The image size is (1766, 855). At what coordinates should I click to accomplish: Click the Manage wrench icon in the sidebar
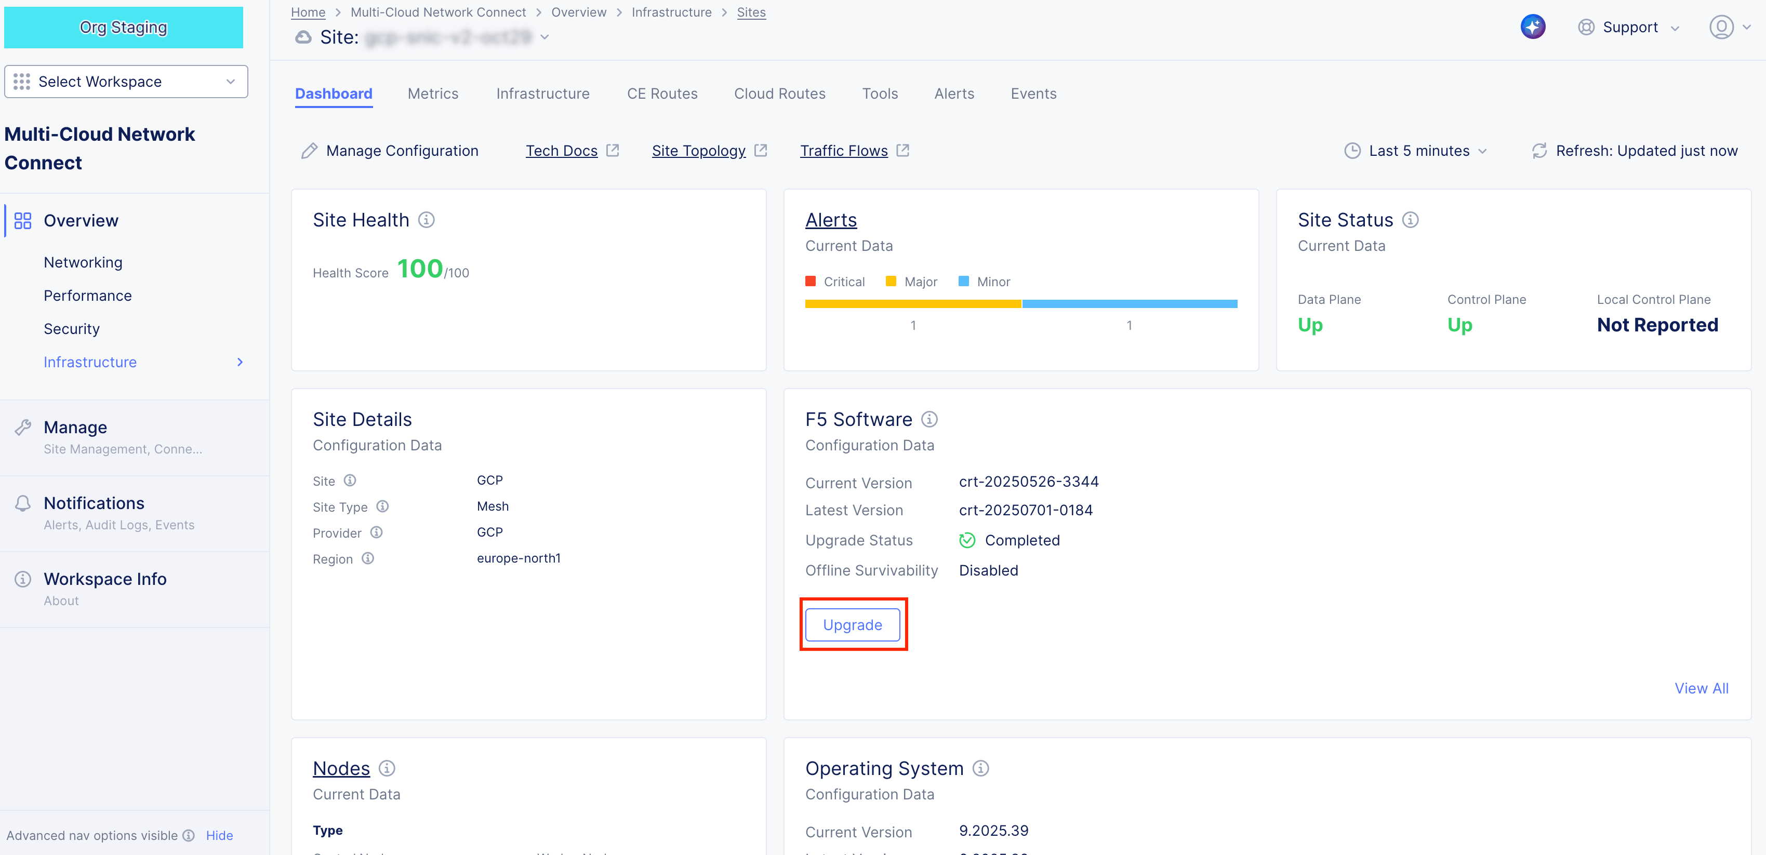[24, 426]
